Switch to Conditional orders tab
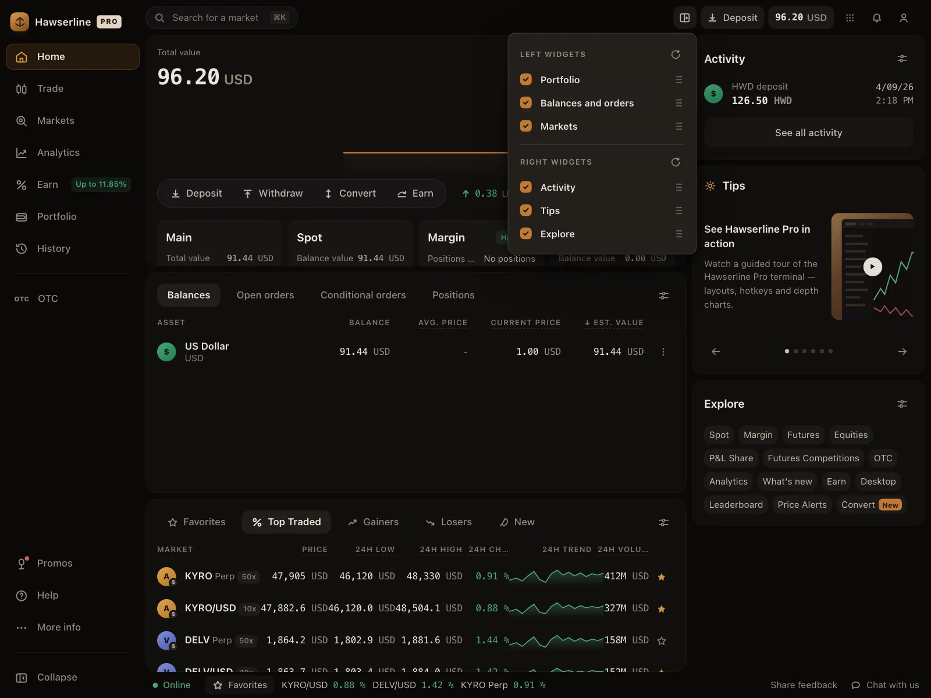This screenshot has width=931, height=698. (x=363, y=295)
